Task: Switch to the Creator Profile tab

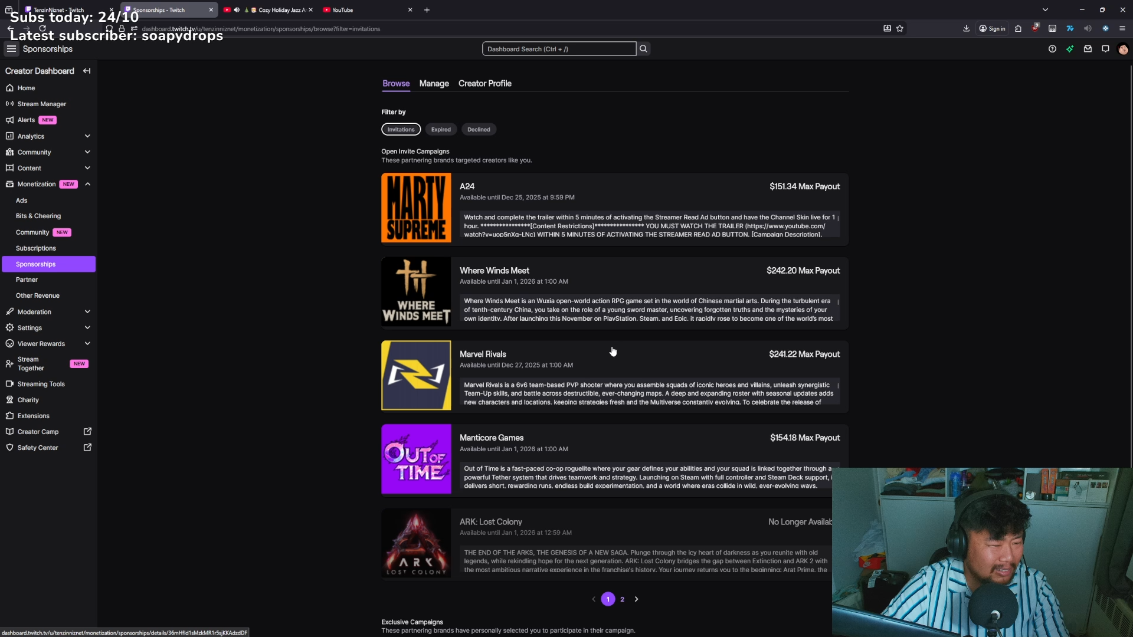Action: (484, 84)
